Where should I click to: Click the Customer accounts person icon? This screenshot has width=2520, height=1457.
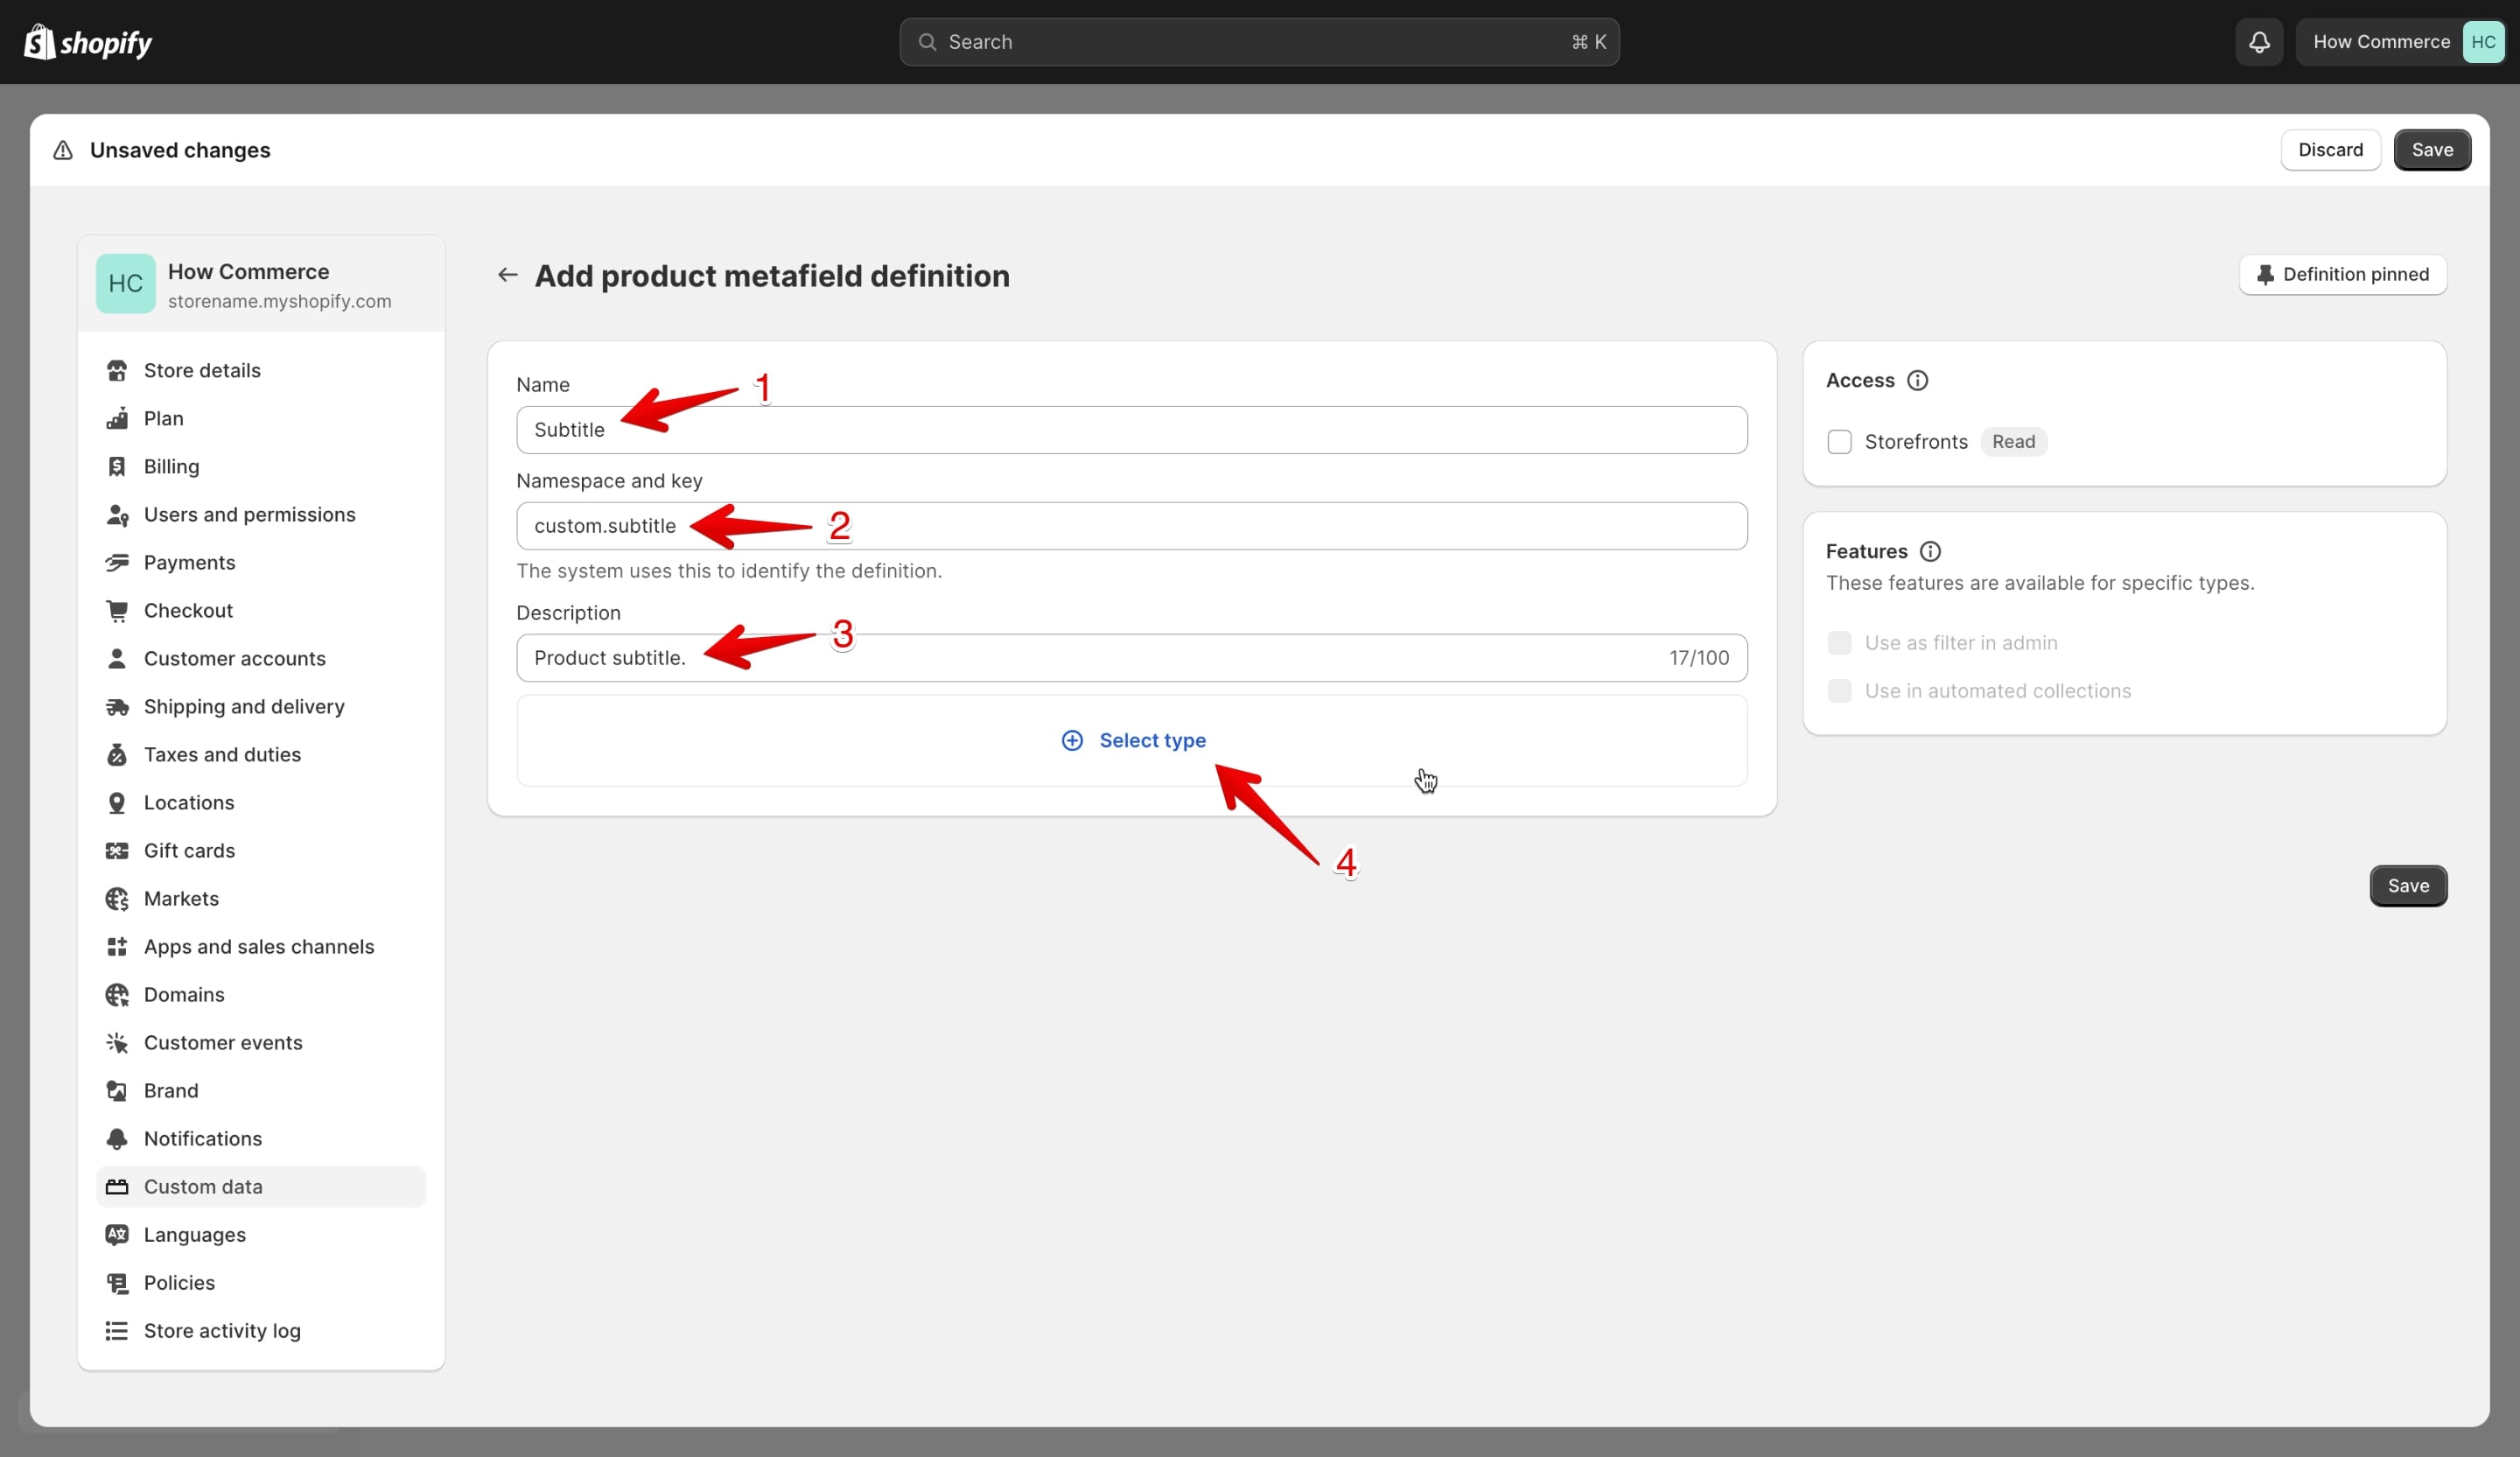(x=117, y=659)
